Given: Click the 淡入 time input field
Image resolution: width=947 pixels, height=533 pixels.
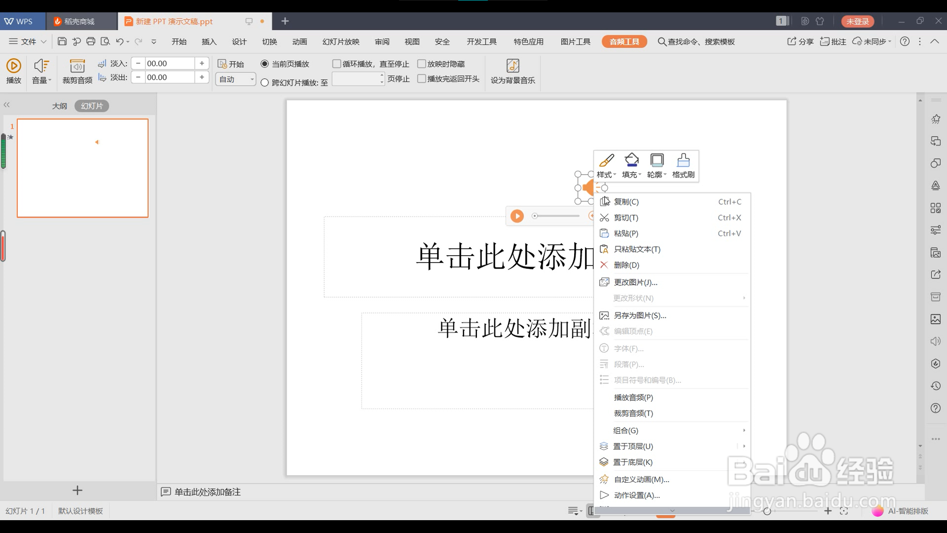Looking at the screenshot, I should coord(170,64).
